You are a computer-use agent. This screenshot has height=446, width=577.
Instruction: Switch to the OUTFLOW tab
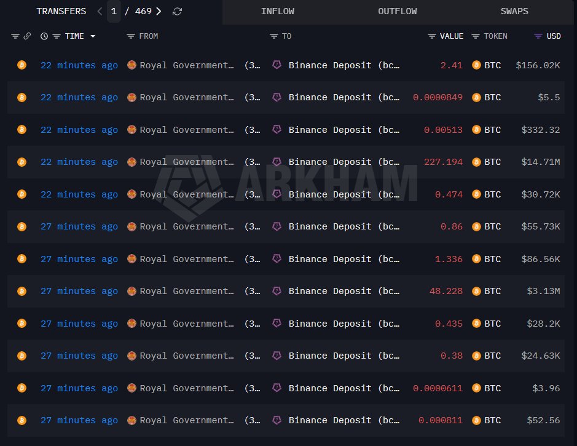point(398,12)
